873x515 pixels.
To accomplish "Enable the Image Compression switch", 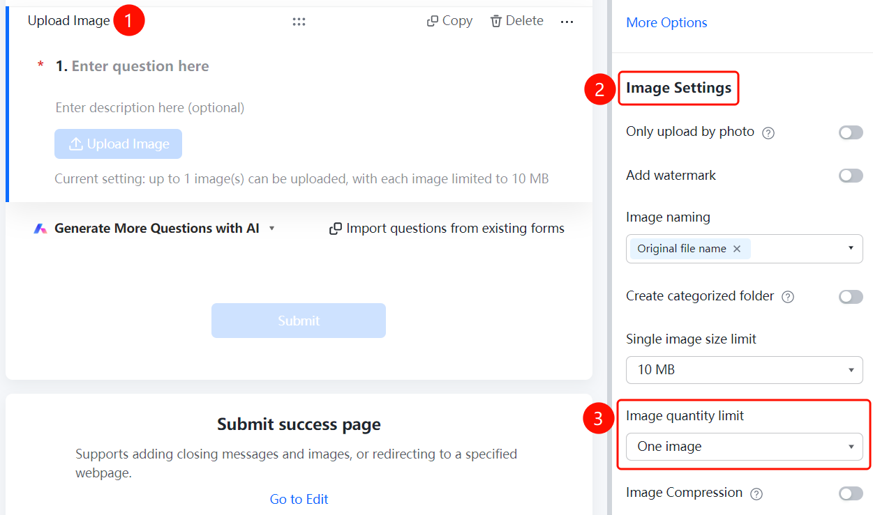I will [851, 493].
